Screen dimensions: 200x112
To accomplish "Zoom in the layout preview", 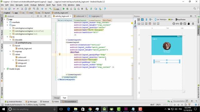I will tap(181, 24).
